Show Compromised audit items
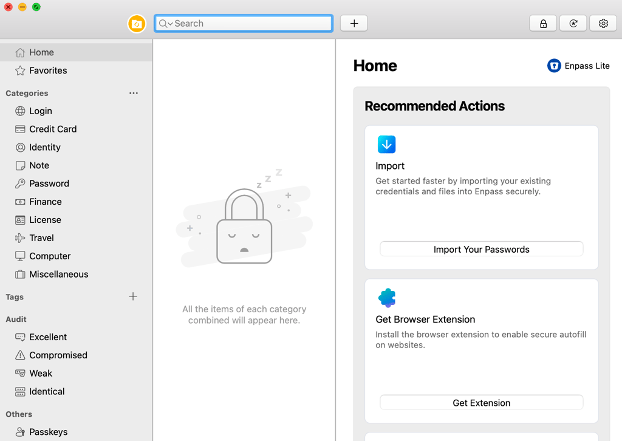 (76, 355)
